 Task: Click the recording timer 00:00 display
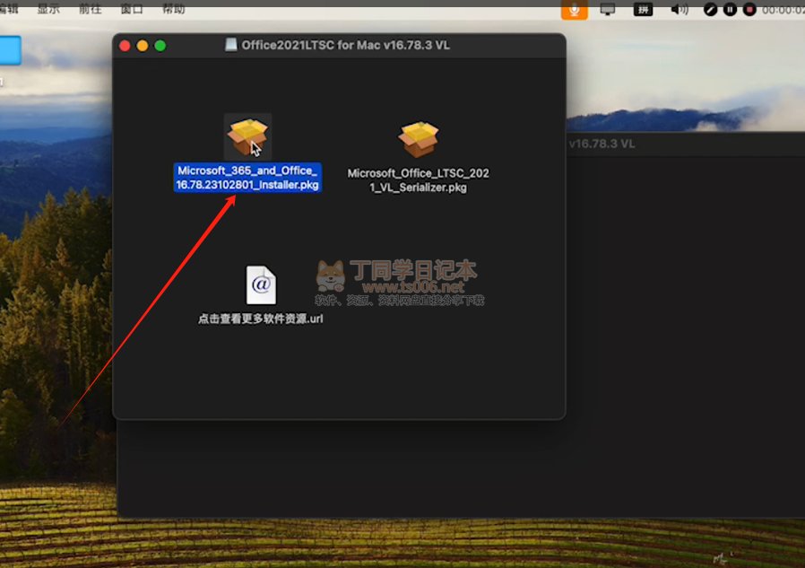pos(783,10)
